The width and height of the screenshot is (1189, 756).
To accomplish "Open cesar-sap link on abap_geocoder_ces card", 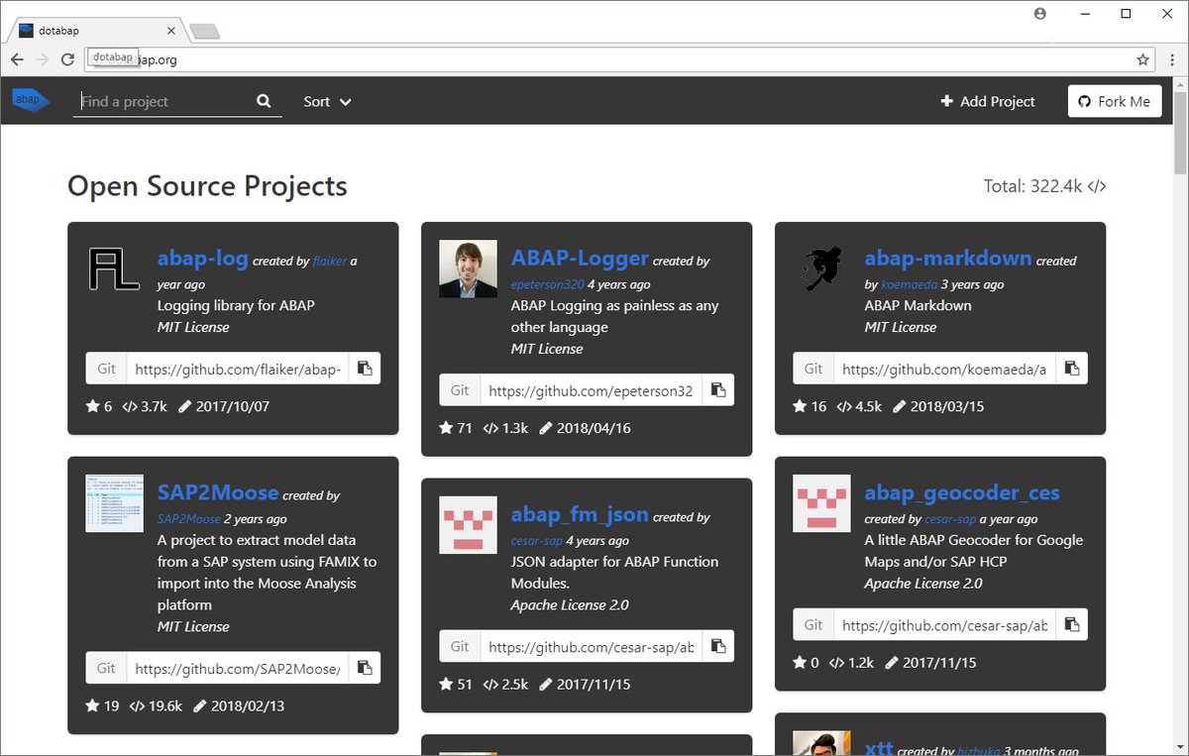I will pyautogui.click(x=950, y=519).
